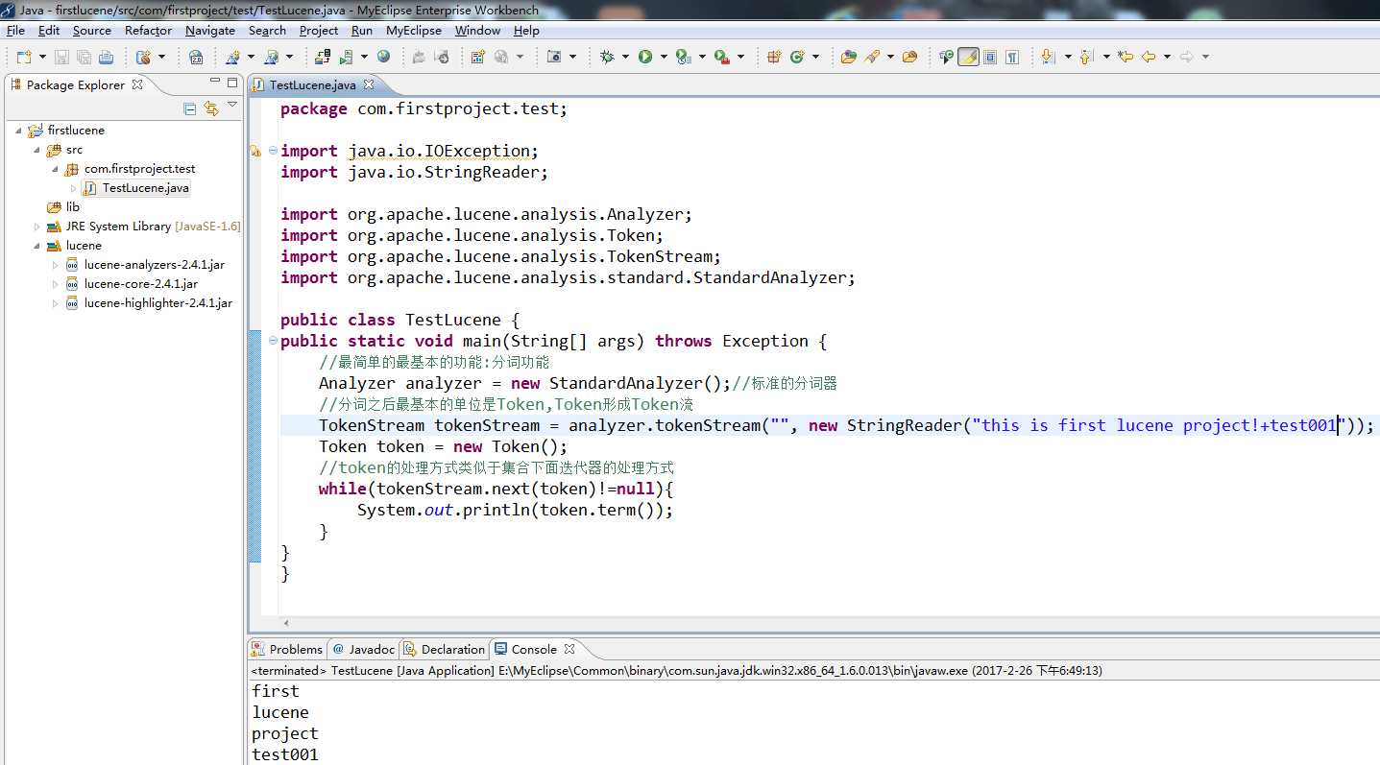Open the Debug configurations dropdown arrow

click(625, 57)
